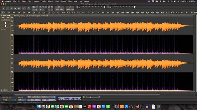The image size is (197, 110).
Task: Click the green Play button
Action: [x=7, y=8]
